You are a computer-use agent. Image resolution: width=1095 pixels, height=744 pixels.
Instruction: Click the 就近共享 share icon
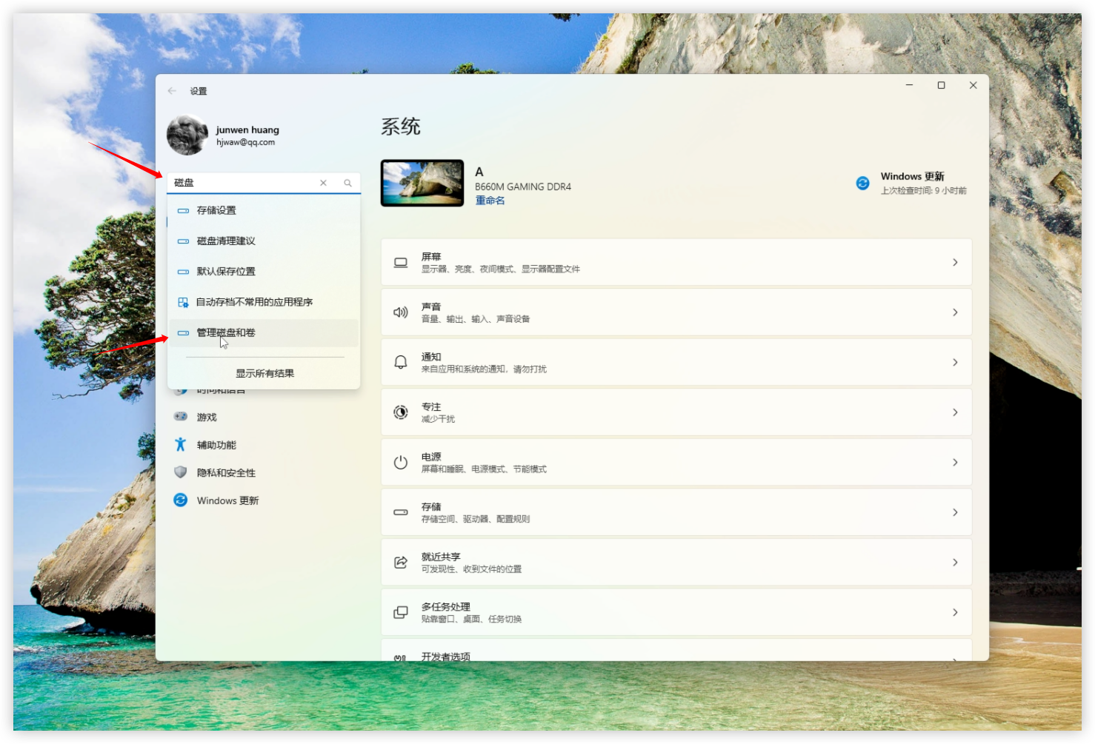[401, 563]
